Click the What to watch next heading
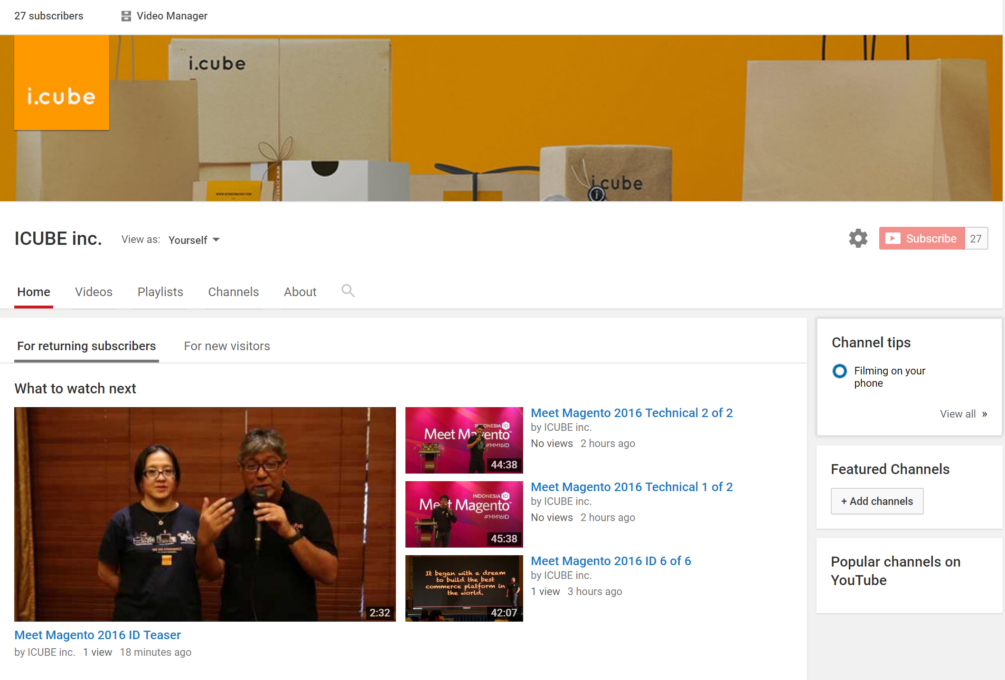The height and width of the screenshot is (680, 1005). [75, 389]
